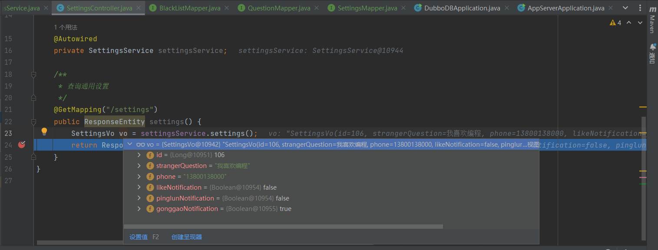Expand the phone field node

pyautogui.click(x=139, y=177)
